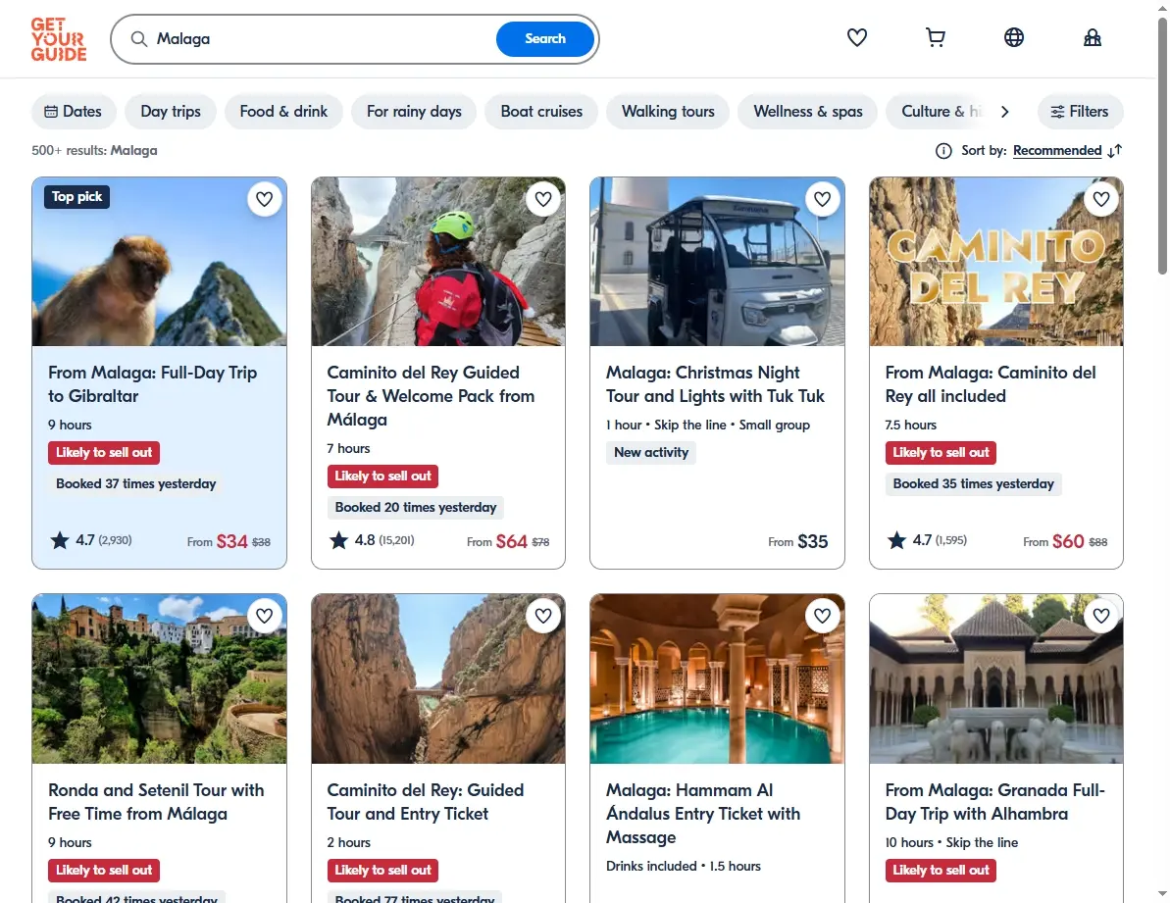Open From Malaga: Granada Full-Day Trip with Alhambra
1170x903 pixels.
point(994,802)
